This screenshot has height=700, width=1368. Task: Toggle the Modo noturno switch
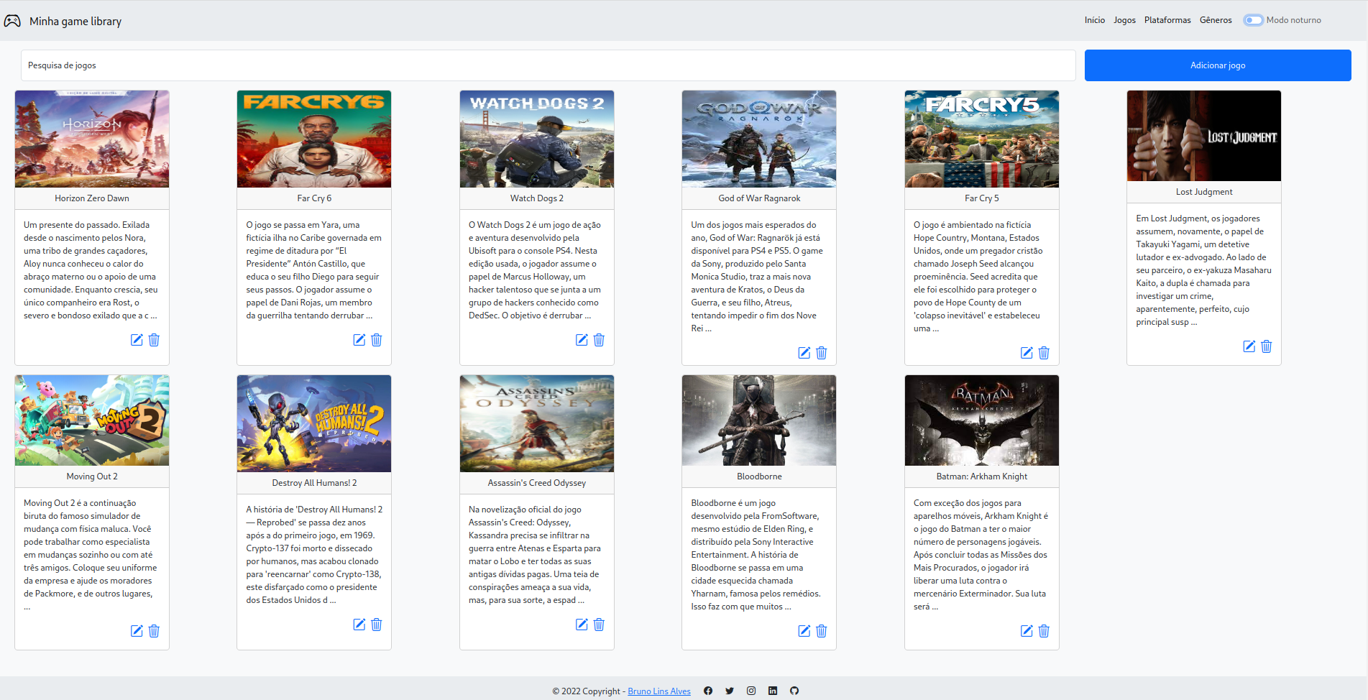(x=1253, y=20)
